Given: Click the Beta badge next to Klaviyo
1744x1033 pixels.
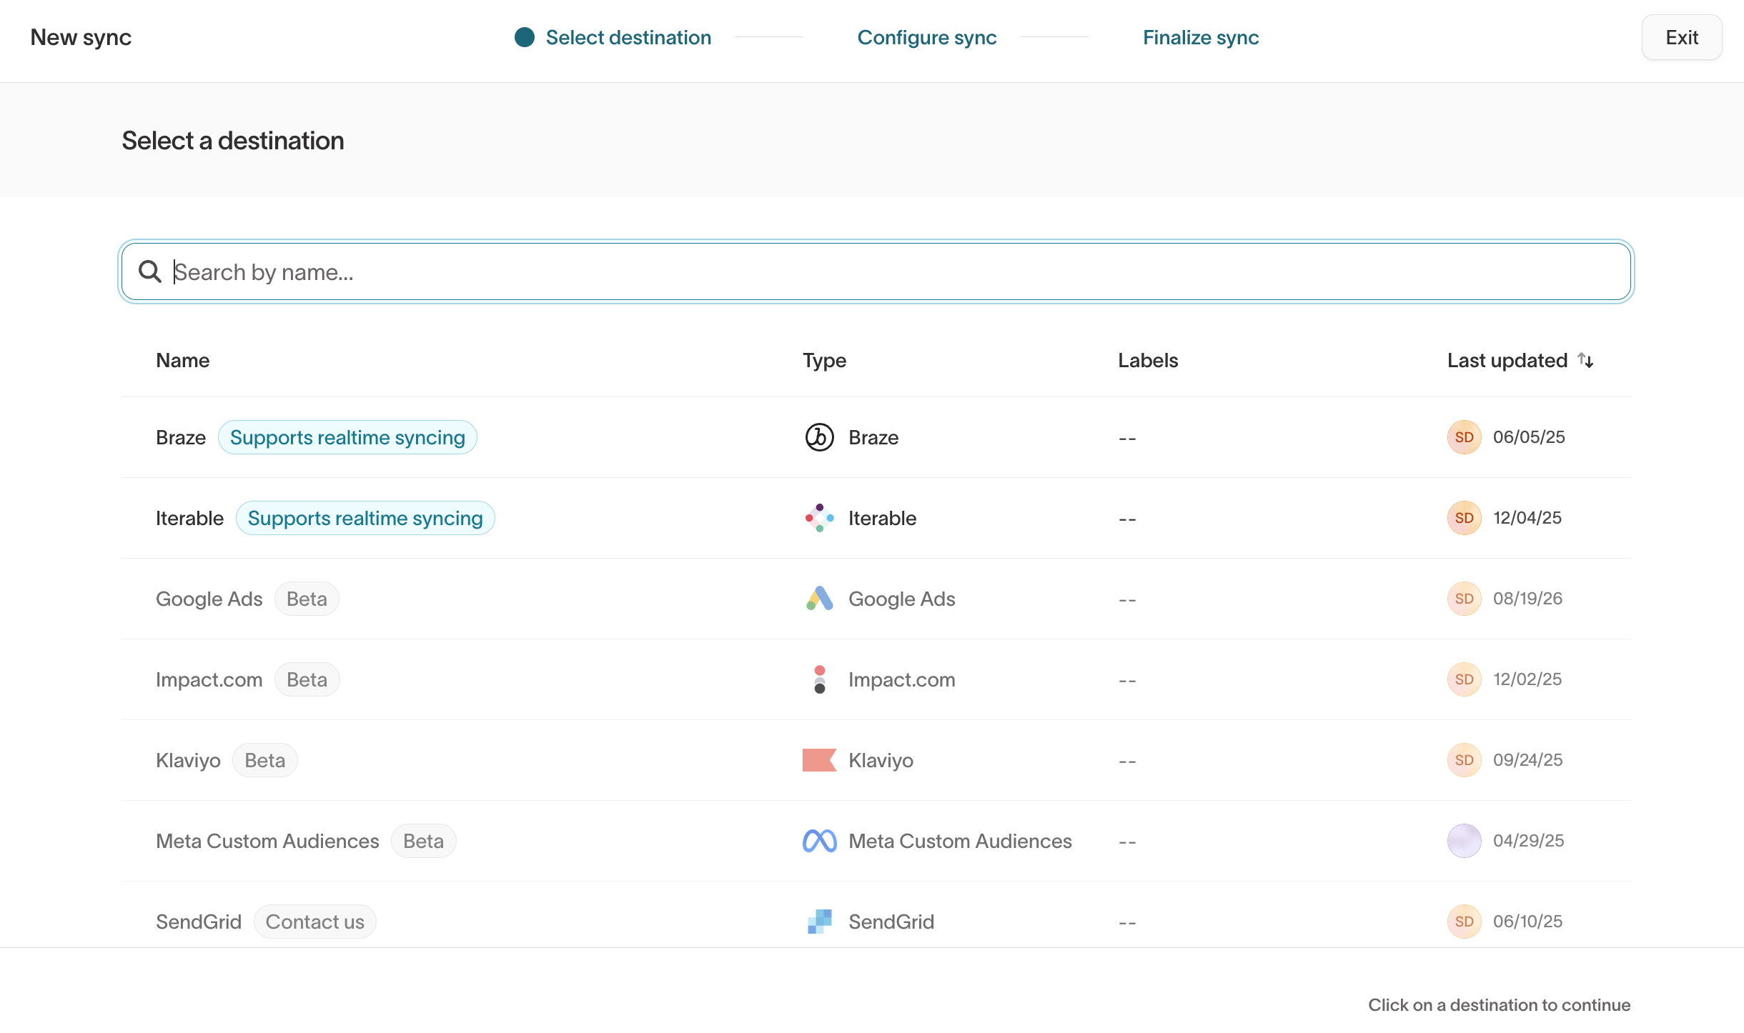Looking at the screenshot, I should [x=265, y=760].
